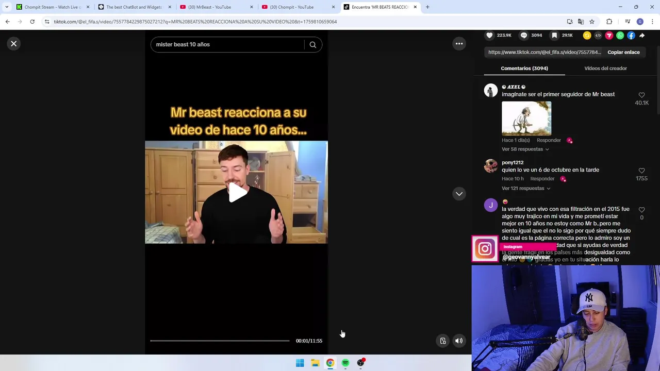Click the J commenter avatar

[x=491, y=205]
